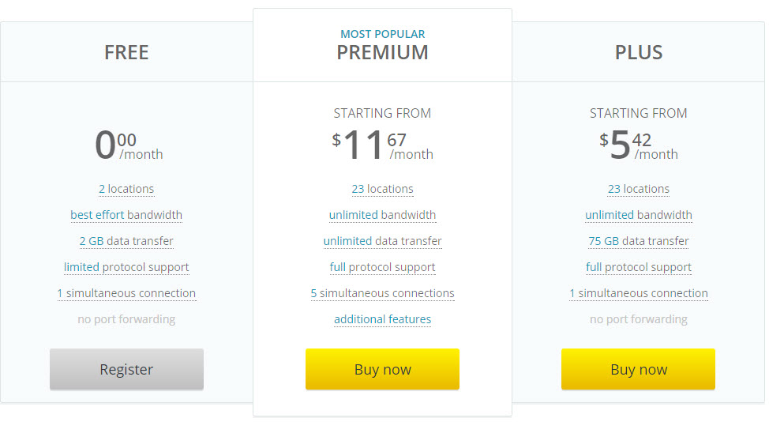Viewport: 769px width, 422px height.
Task: Click 23 locations in Plus plan
Action: tap(639, 189)
